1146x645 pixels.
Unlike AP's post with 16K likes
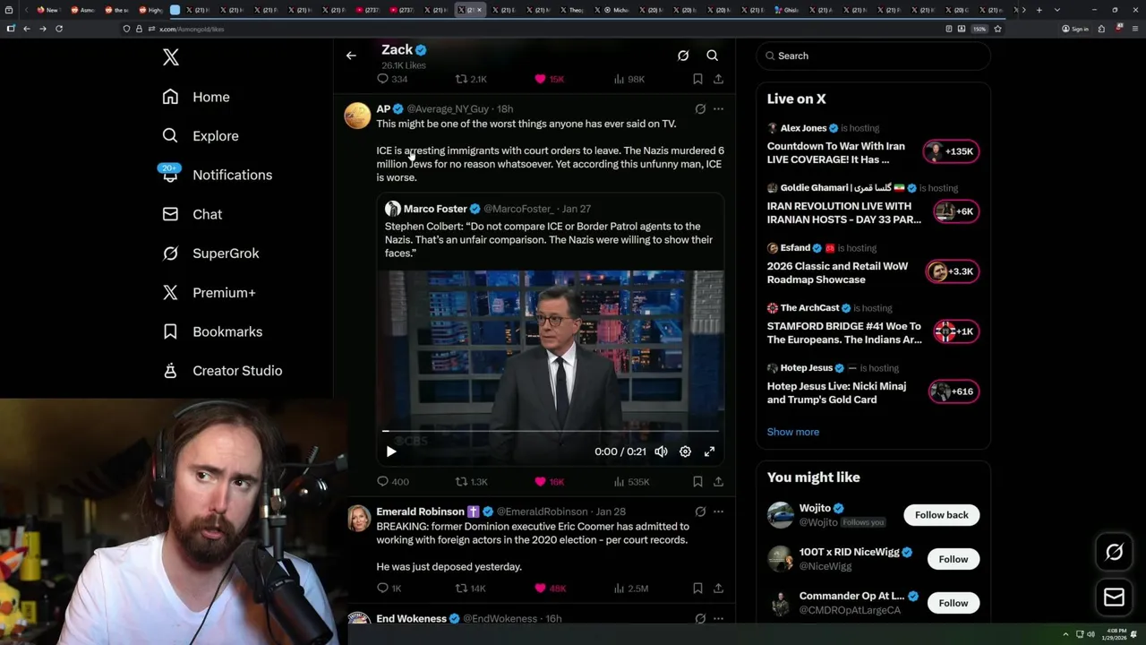pos(549,481)
